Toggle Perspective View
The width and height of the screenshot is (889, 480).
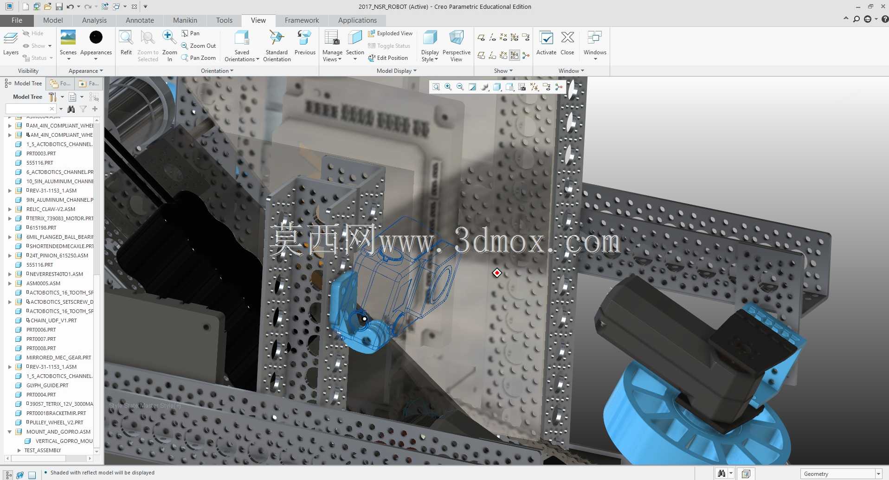457,45
